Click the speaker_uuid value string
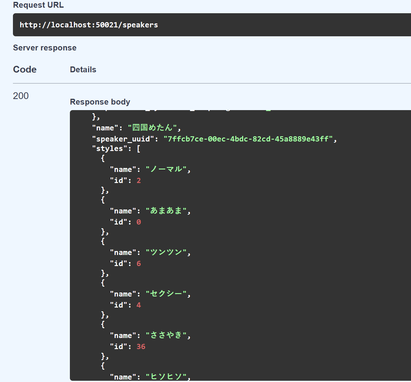 click(248, 139)
